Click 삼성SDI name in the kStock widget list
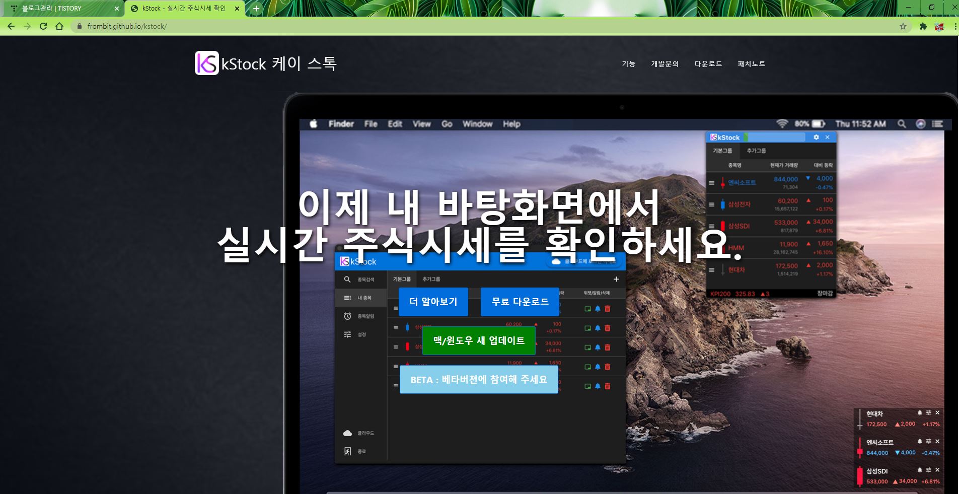Image resolution: width=959 pixels, height=494 pixels. (739, 226)
